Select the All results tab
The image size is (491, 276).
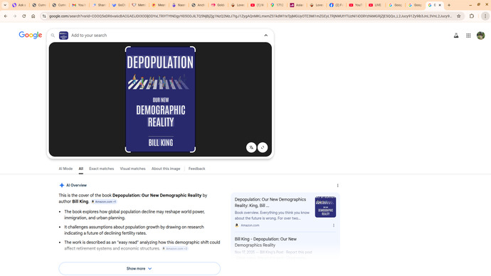tap(81, 169)
